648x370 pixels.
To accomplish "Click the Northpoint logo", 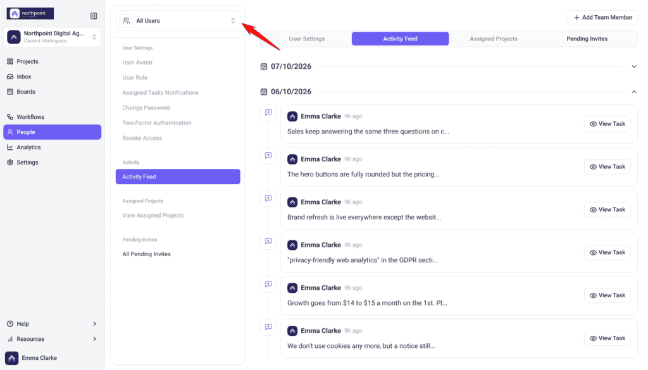I will [30, 14].
